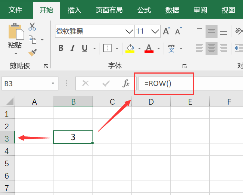243x195 pixels.
Task: Click the text orientation icon
Action: point(239,31)
